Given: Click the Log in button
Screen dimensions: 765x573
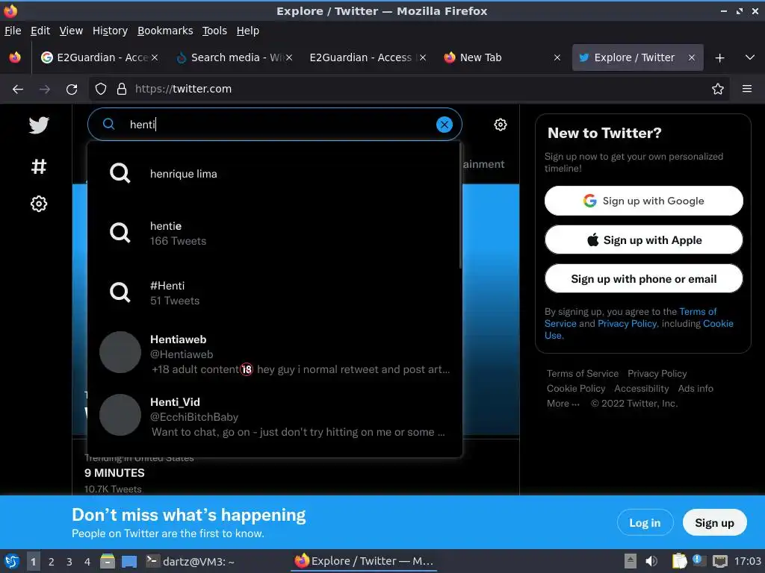Looking at the screenshot, I should tap(645, 523).
